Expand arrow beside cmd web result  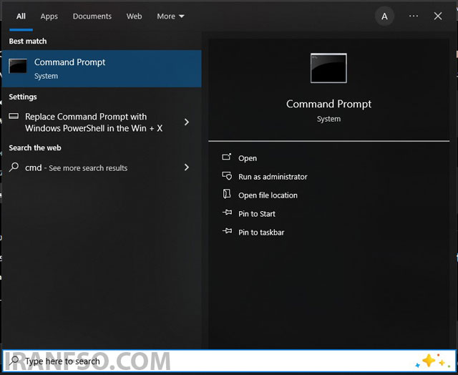pyautogui.click(x=187, y=167)
